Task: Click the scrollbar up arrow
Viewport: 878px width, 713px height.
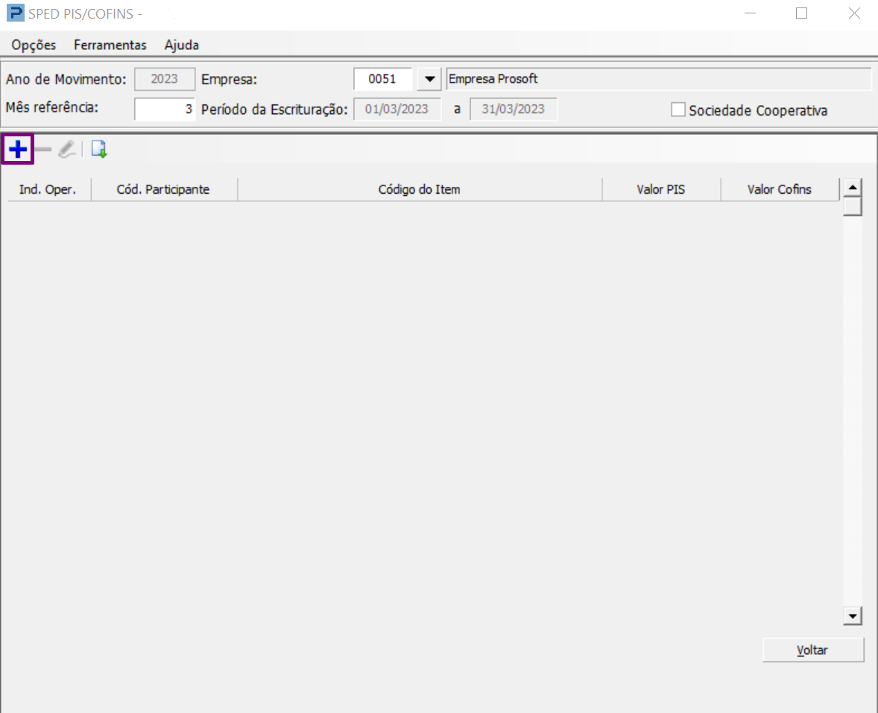Action: pos(852,188)
